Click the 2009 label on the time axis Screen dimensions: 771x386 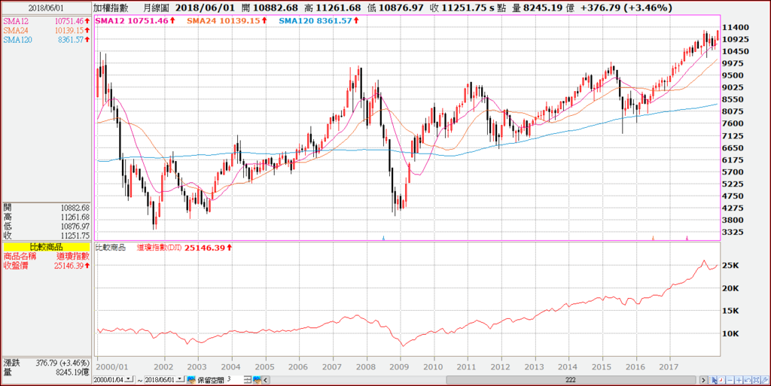pyautogui.click(x=399, y=367)
